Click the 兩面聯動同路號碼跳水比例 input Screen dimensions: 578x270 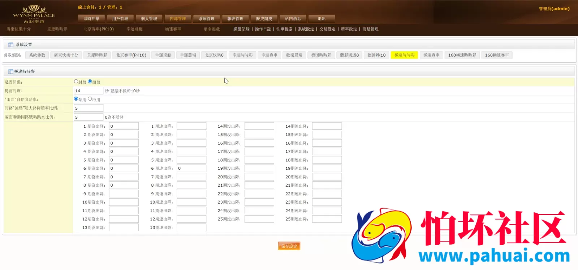point(89,117)
